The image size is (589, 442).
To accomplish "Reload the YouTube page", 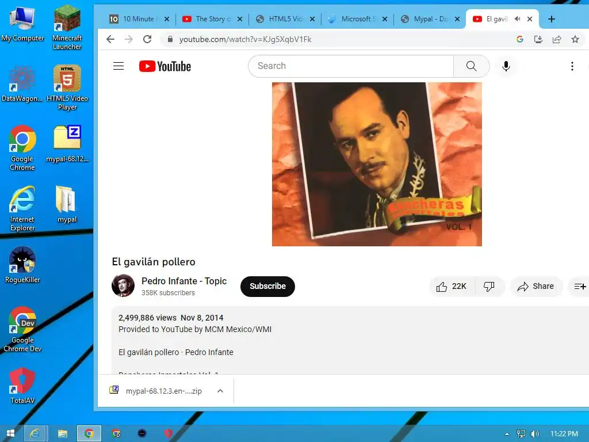I will (147, 39).
